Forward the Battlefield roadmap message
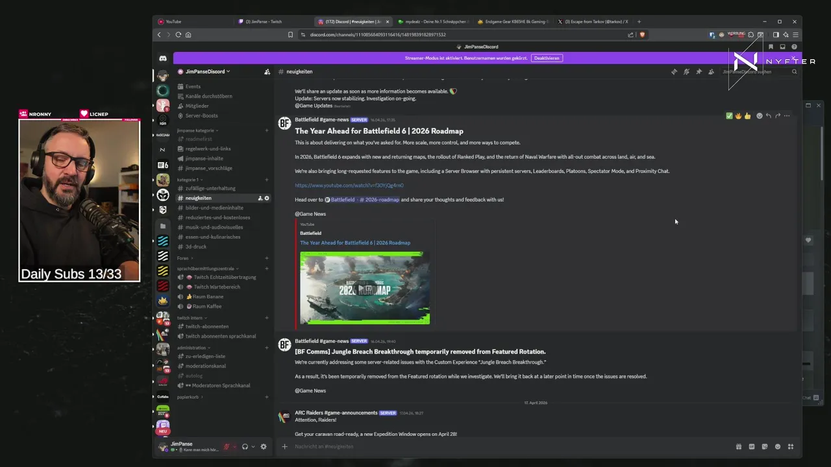The height and width of the screenshot is (467, 831). coord(777,116)
